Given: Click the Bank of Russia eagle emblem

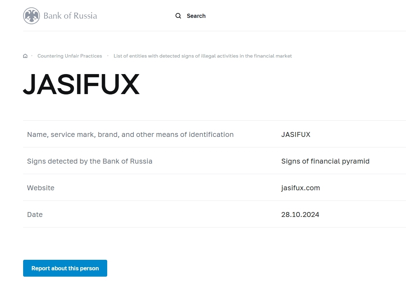Looking at the screenshot, I should pyautogui.click(x=31, y=16).
